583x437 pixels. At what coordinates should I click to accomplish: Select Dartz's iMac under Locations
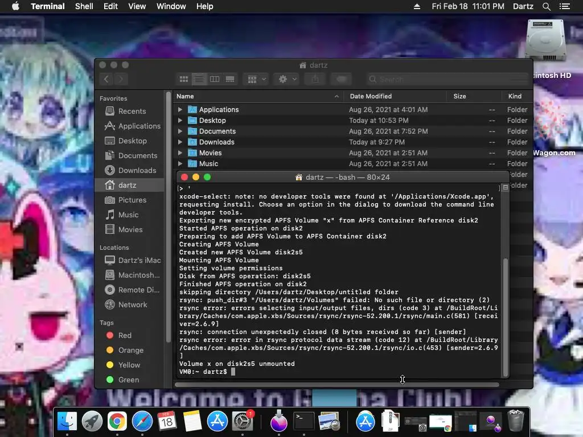[129, 260]
